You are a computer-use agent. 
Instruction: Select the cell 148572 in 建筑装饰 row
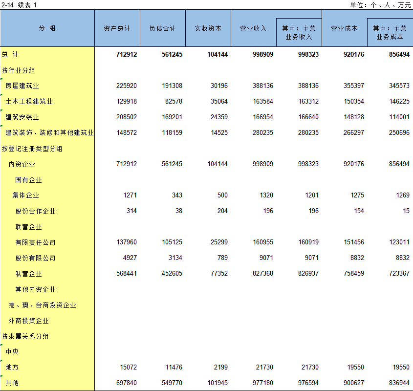[x=127, y=132]
